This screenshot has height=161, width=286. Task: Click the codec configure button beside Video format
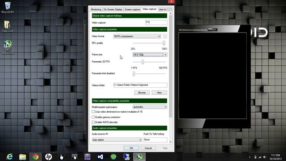[165, 36]
